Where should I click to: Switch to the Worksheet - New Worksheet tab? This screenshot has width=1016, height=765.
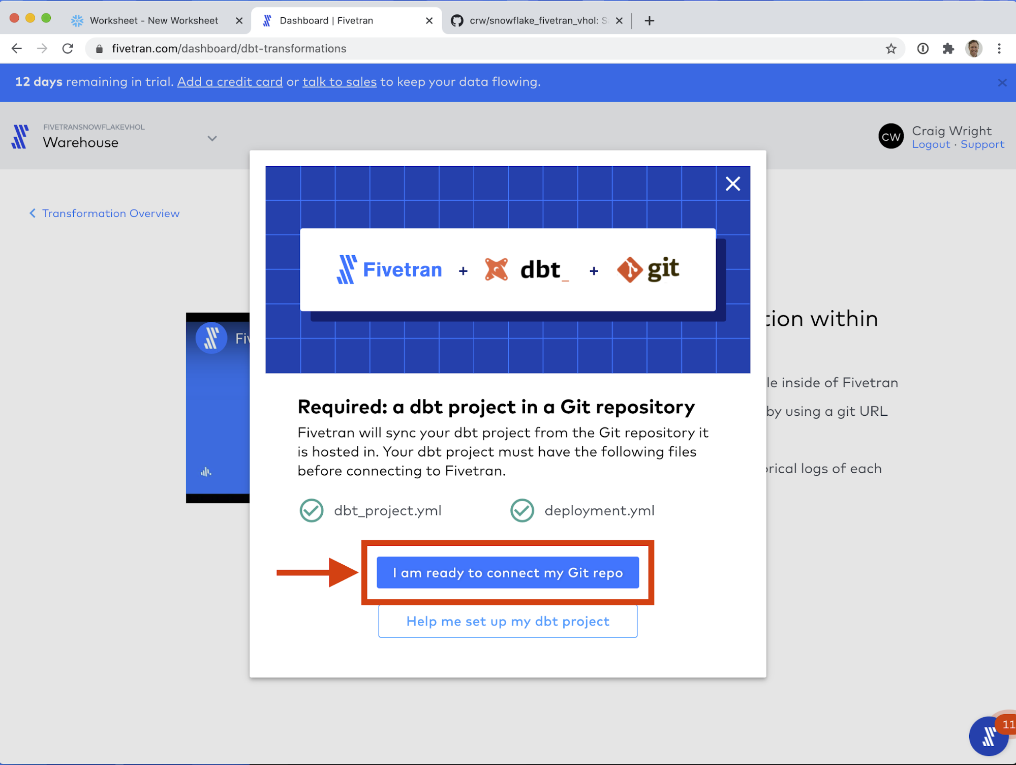tap(153, 20)
